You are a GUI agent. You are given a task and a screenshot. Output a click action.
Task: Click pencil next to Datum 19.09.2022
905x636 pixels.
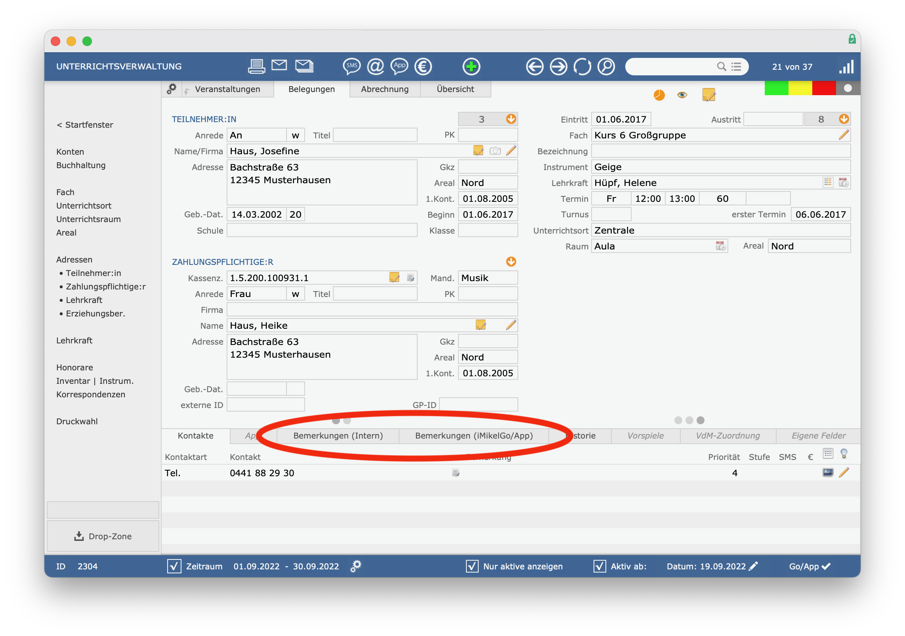tap(754, 566)
